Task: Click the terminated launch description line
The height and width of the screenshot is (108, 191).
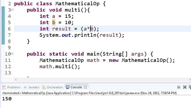Action: pos(89,93)
